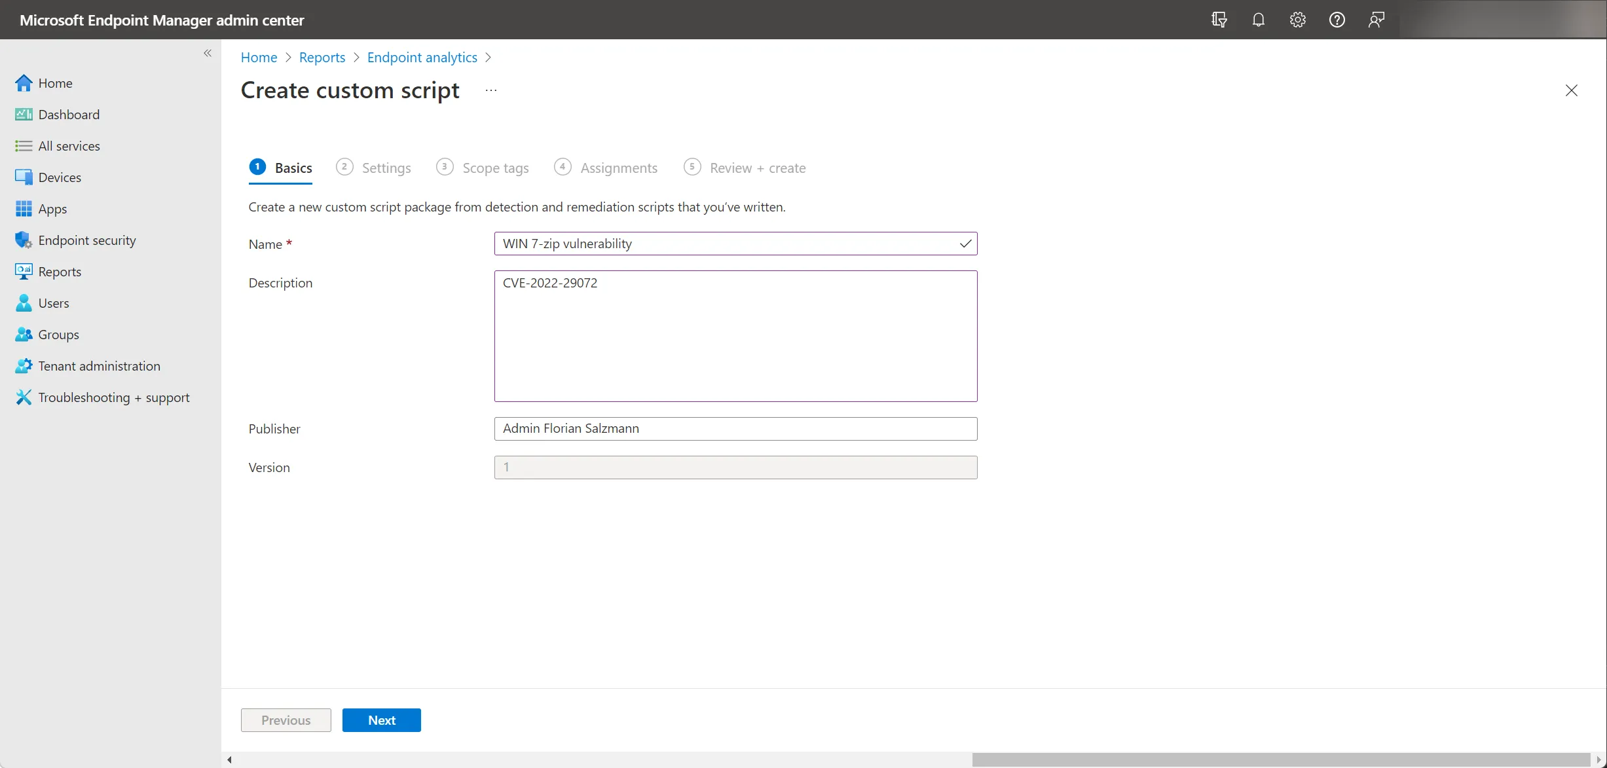Screen dimensions: 1607x768
Task: Click the chevron after Endpoint analytics breadcrumb
Action: (x=489, y=58)
